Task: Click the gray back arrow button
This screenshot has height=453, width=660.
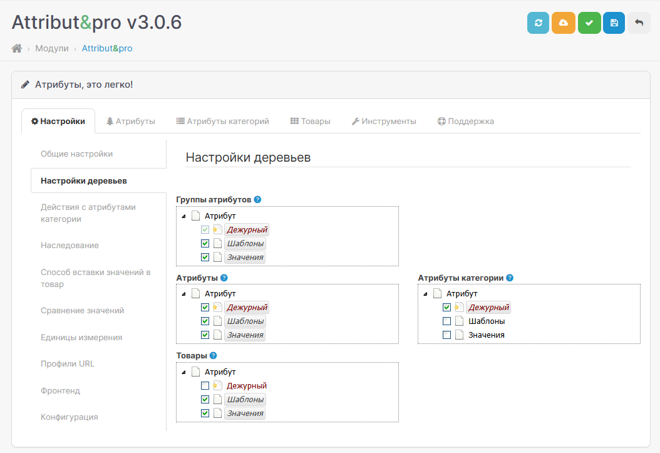Action: (x=639, y=23)
